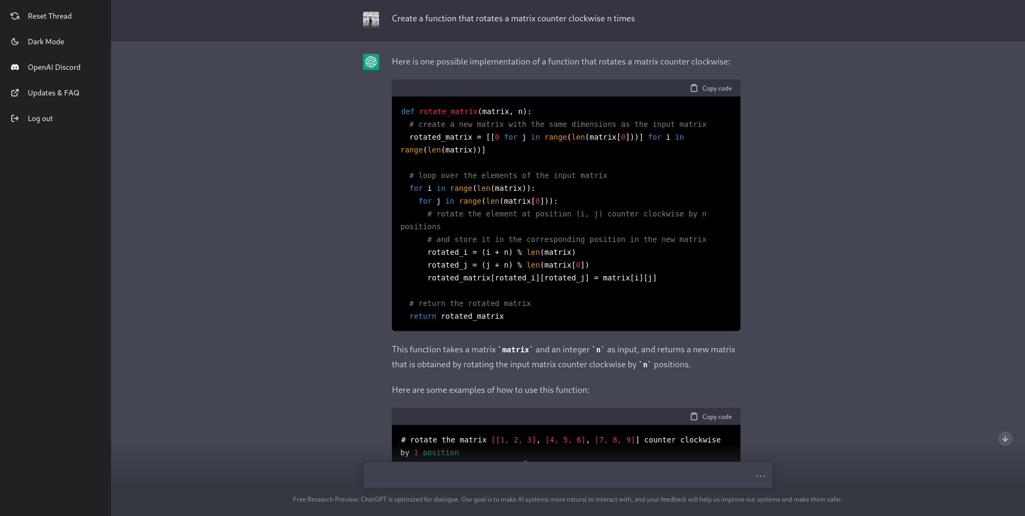Click the "return rotated_matrix" line in the code
The image size is (1025, 516).
pos(456,316)
